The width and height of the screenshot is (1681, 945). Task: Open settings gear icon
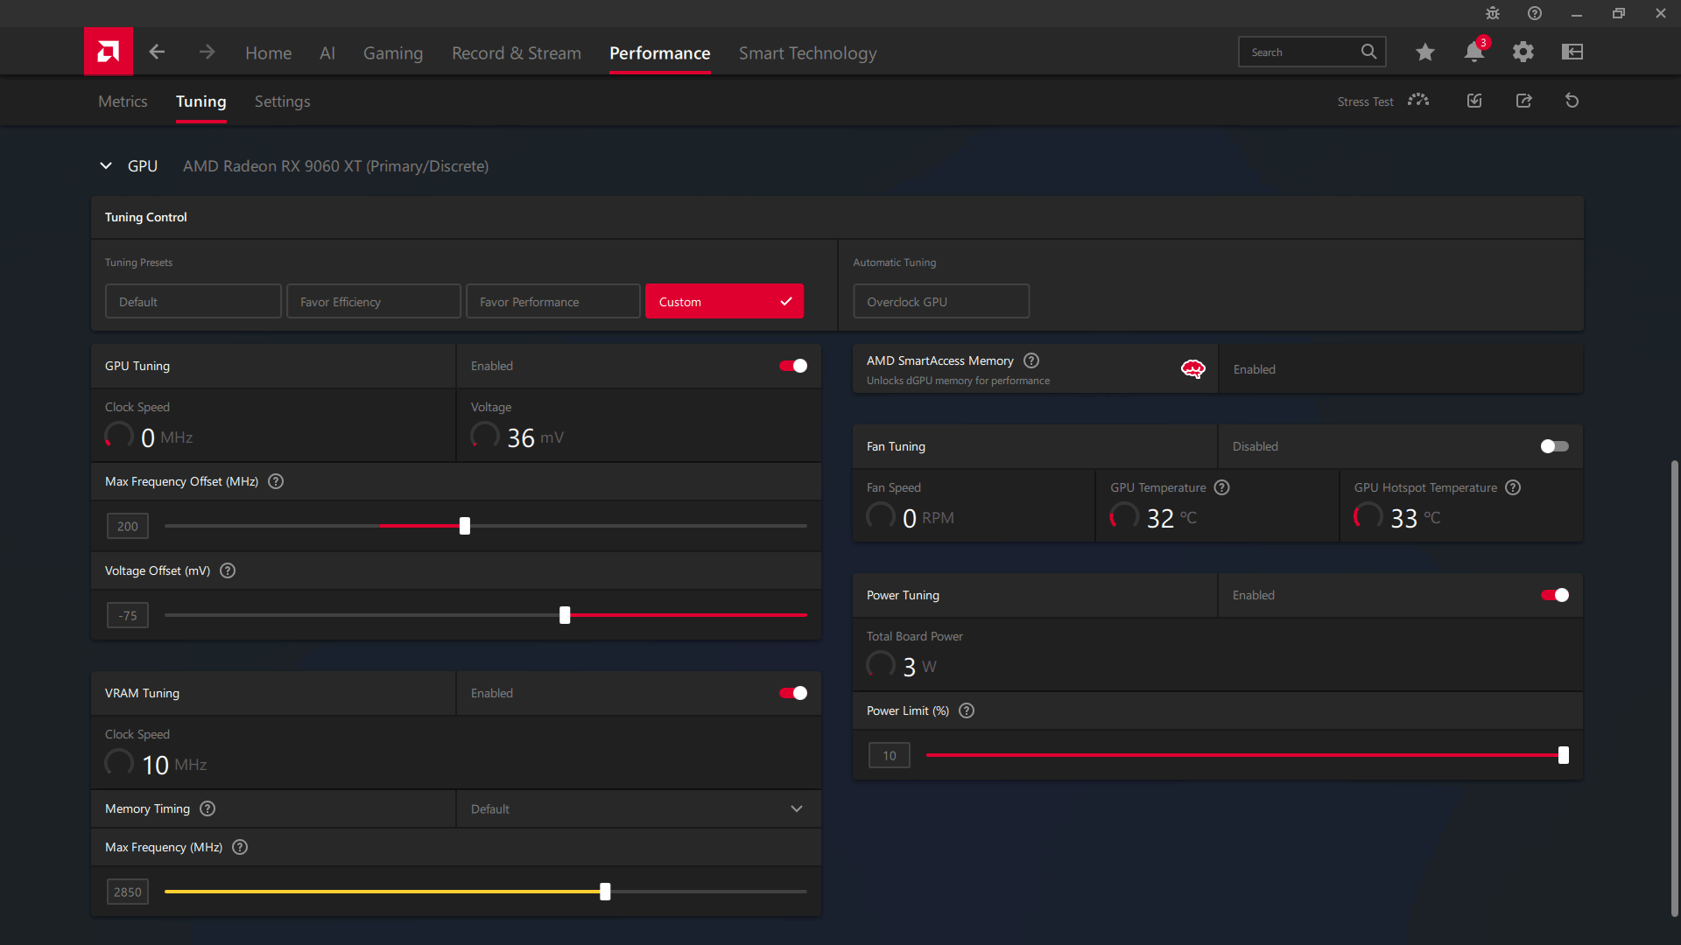(1523, 52)
